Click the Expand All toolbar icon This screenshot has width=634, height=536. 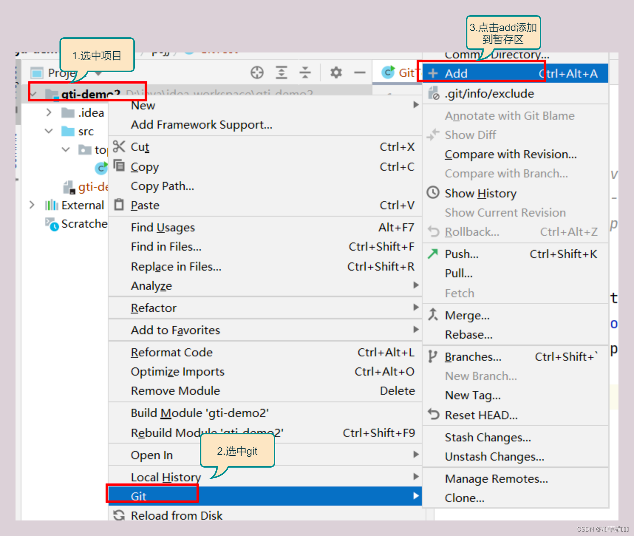pyautogui.click(x=282, y=72)
